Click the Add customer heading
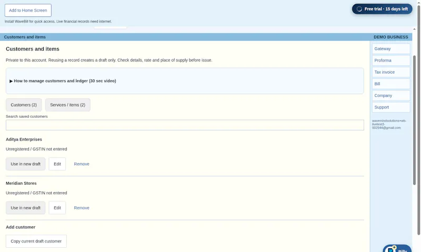 tap(21, 227)
